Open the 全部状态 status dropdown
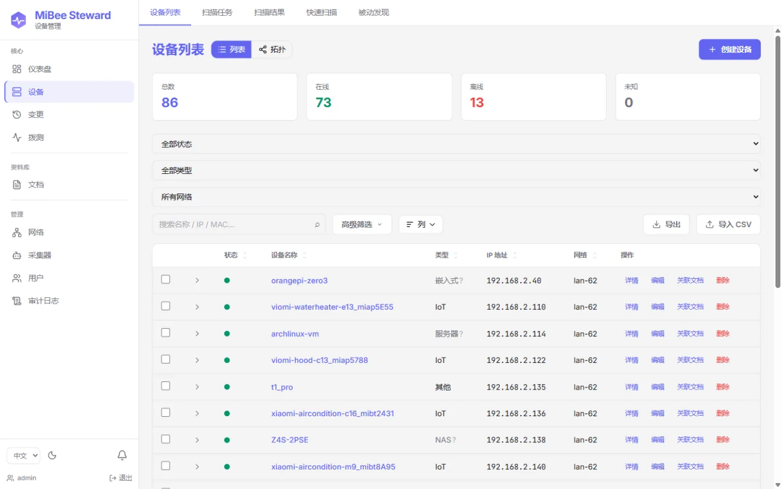The height and width of the screenshot is (489, 782). pos(456,144)
